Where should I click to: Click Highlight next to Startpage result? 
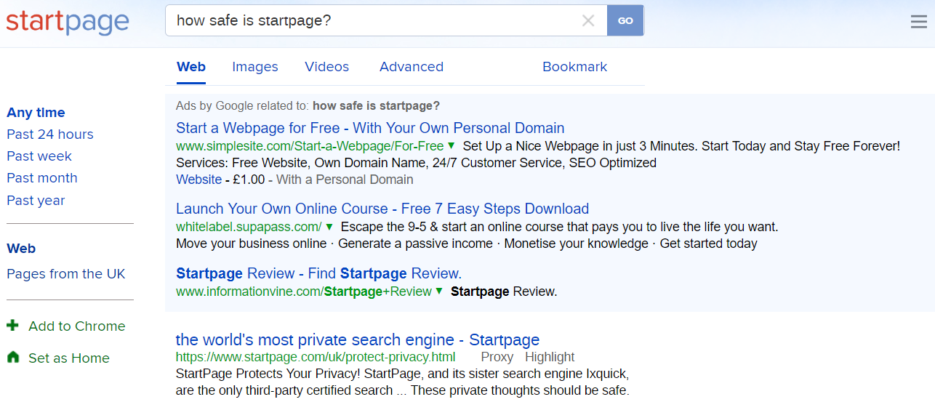point(550,357)
